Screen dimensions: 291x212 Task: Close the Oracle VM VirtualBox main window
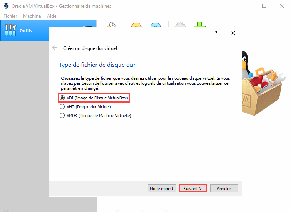(281, 6)
